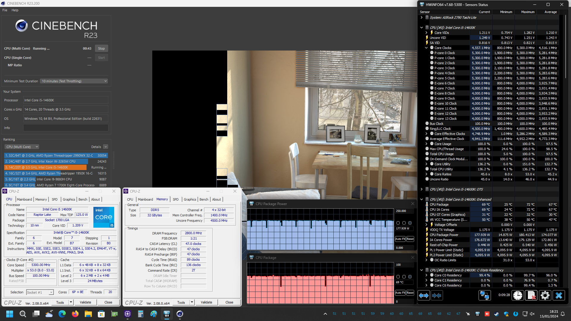Open notification bell in system tray
This screenshot has width=571, height=321.
563,314
